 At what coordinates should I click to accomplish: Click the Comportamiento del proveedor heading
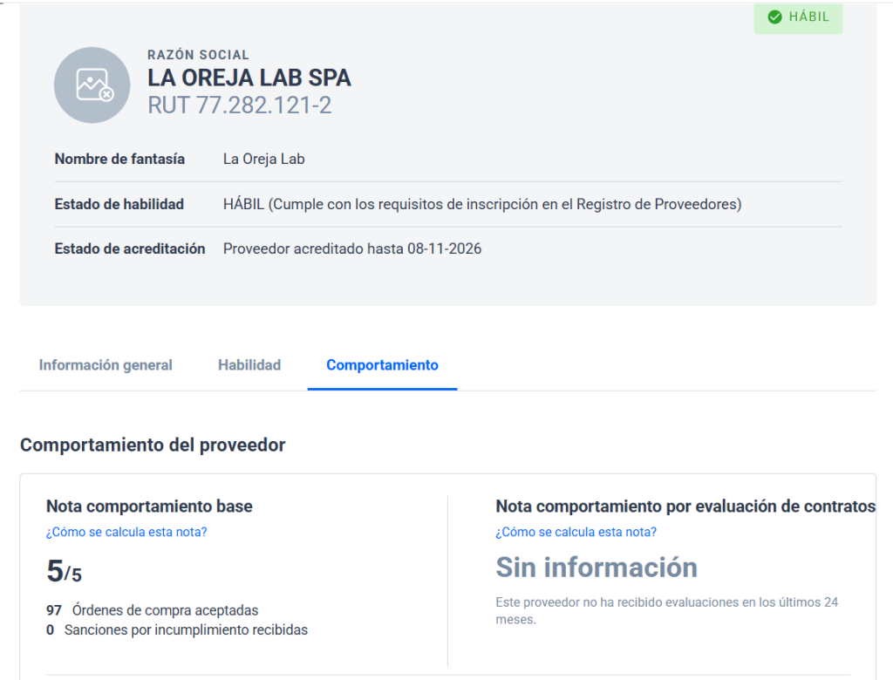153,445
